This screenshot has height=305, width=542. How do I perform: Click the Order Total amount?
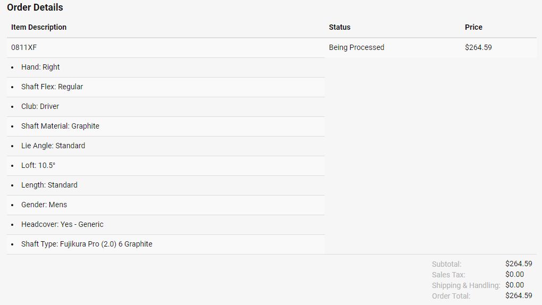point(519,295)
